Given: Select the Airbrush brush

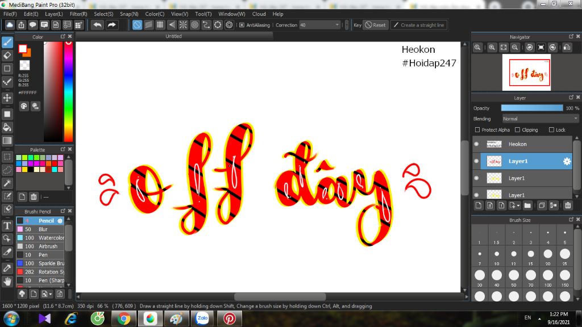Looking at the screenshot, I should point(40,246).
